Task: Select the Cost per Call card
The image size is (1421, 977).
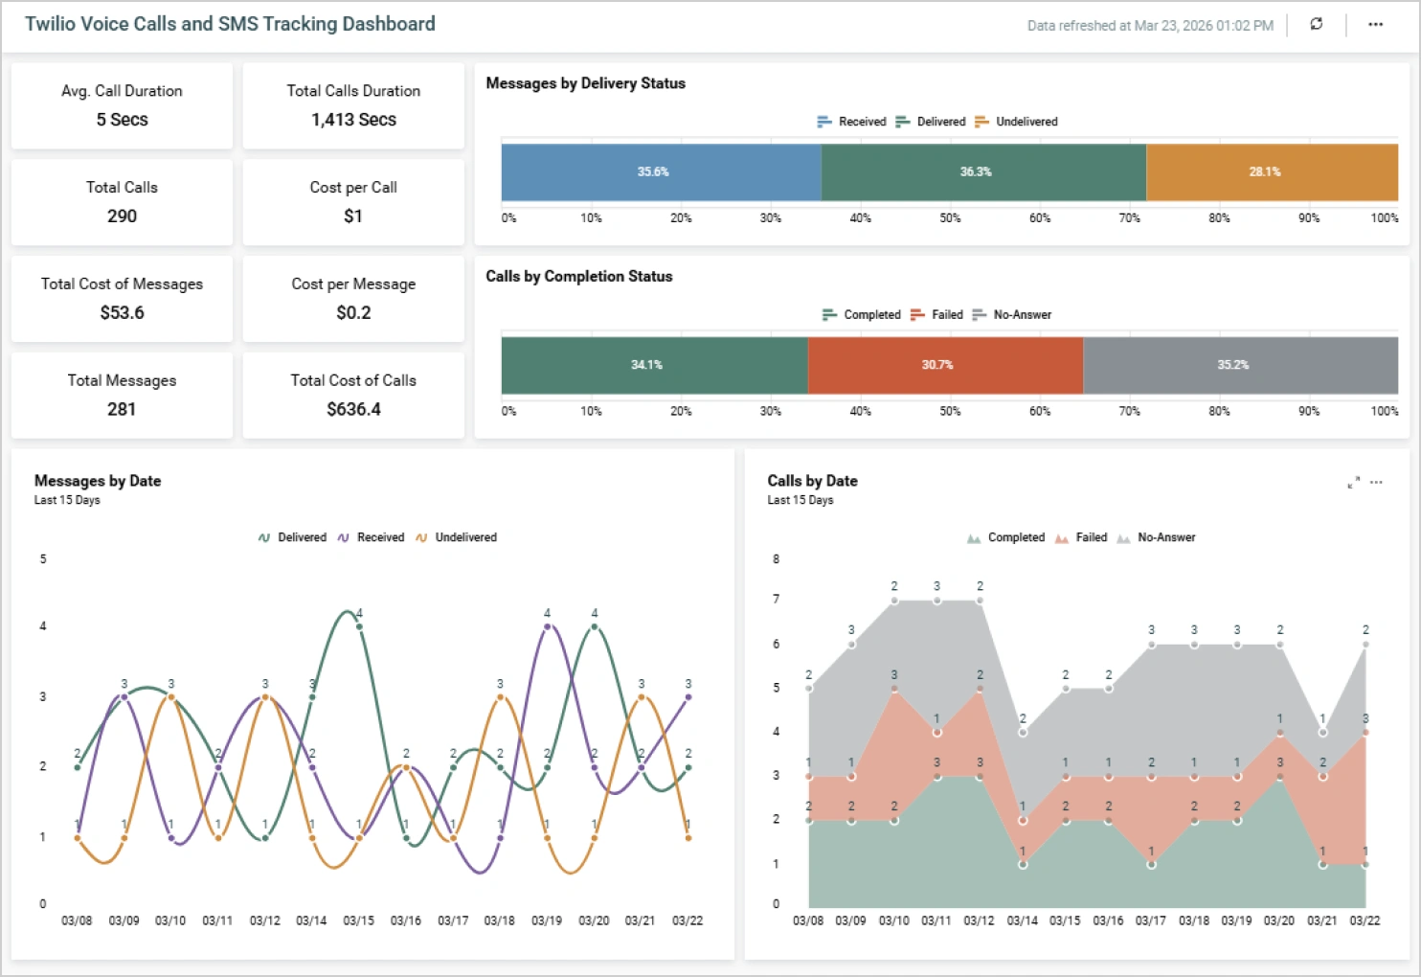Action: pyautogui.click(x=353, y=202)
